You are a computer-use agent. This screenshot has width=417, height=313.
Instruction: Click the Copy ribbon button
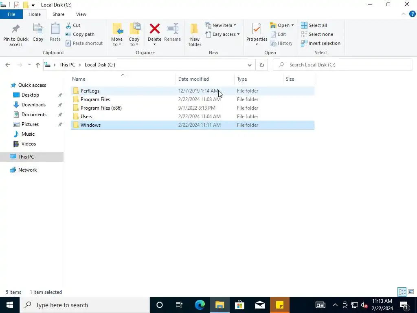click(x=38, y=33)
